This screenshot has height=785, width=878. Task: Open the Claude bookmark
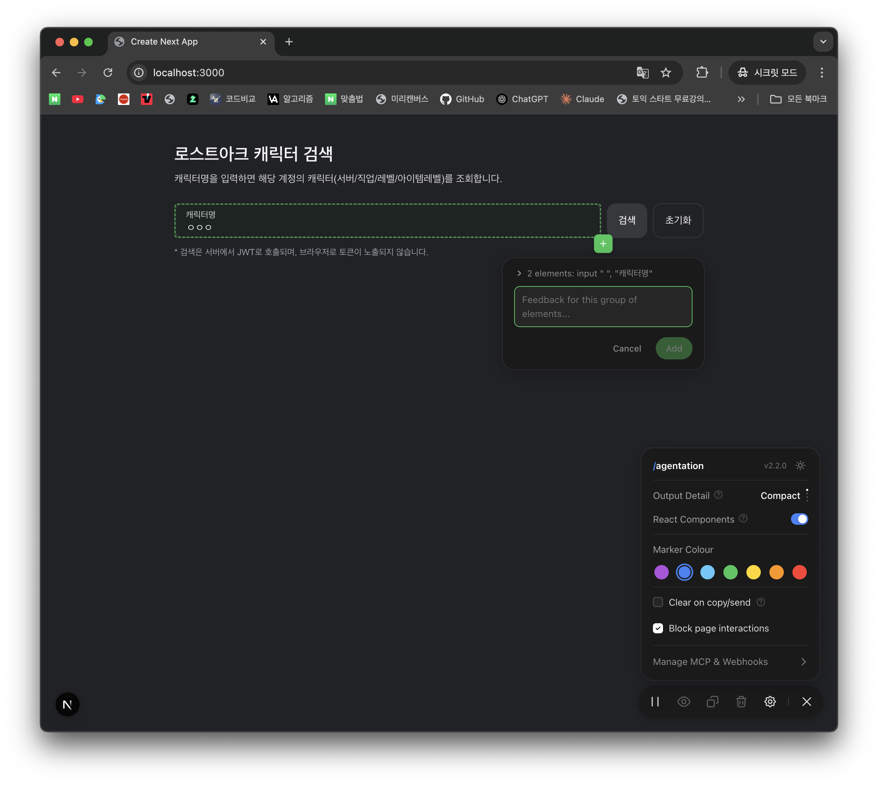tap(582, 99)
